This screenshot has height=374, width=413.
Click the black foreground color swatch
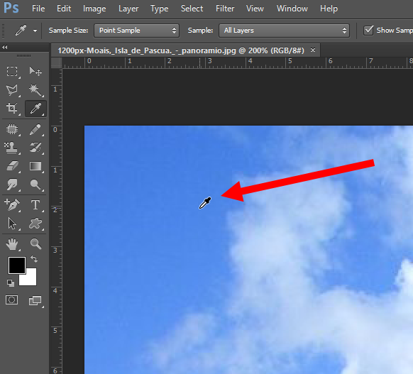17,265
